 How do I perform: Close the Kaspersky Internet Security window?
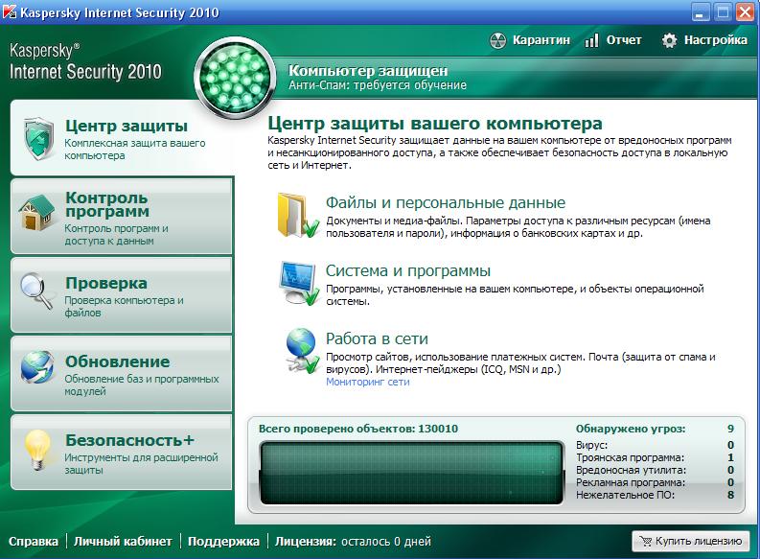coord(746,12)
